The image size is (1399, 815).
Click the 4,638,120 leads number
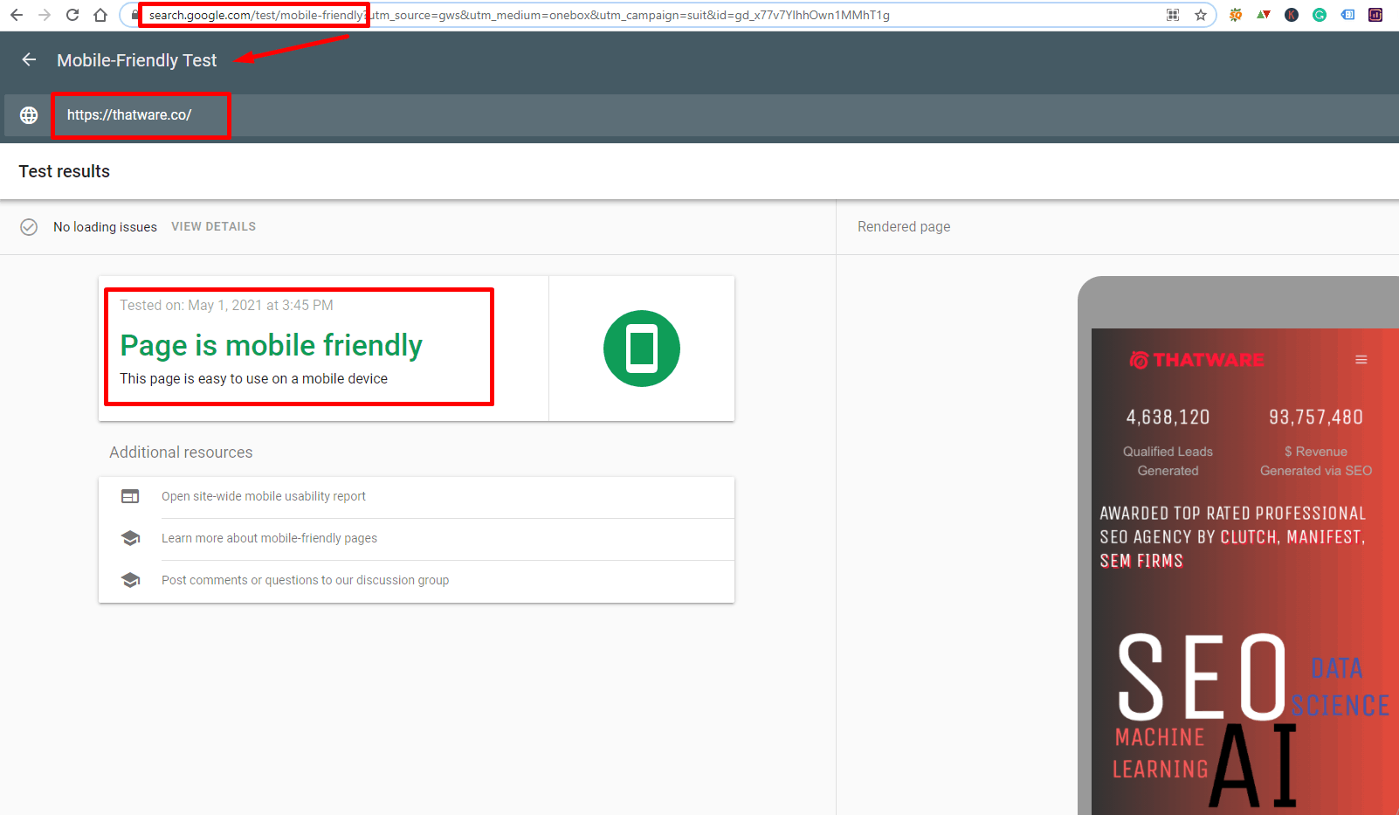(1168, 417)
